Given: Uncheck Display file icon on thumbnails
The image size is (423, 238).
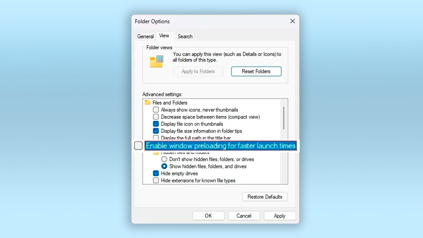Looking at the screenshot, I should pos(156,124).
